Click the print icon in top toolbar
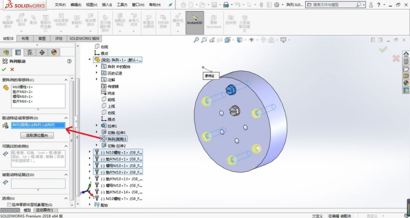The width and height of the screenshot is (410, 218). coord(226,5)
